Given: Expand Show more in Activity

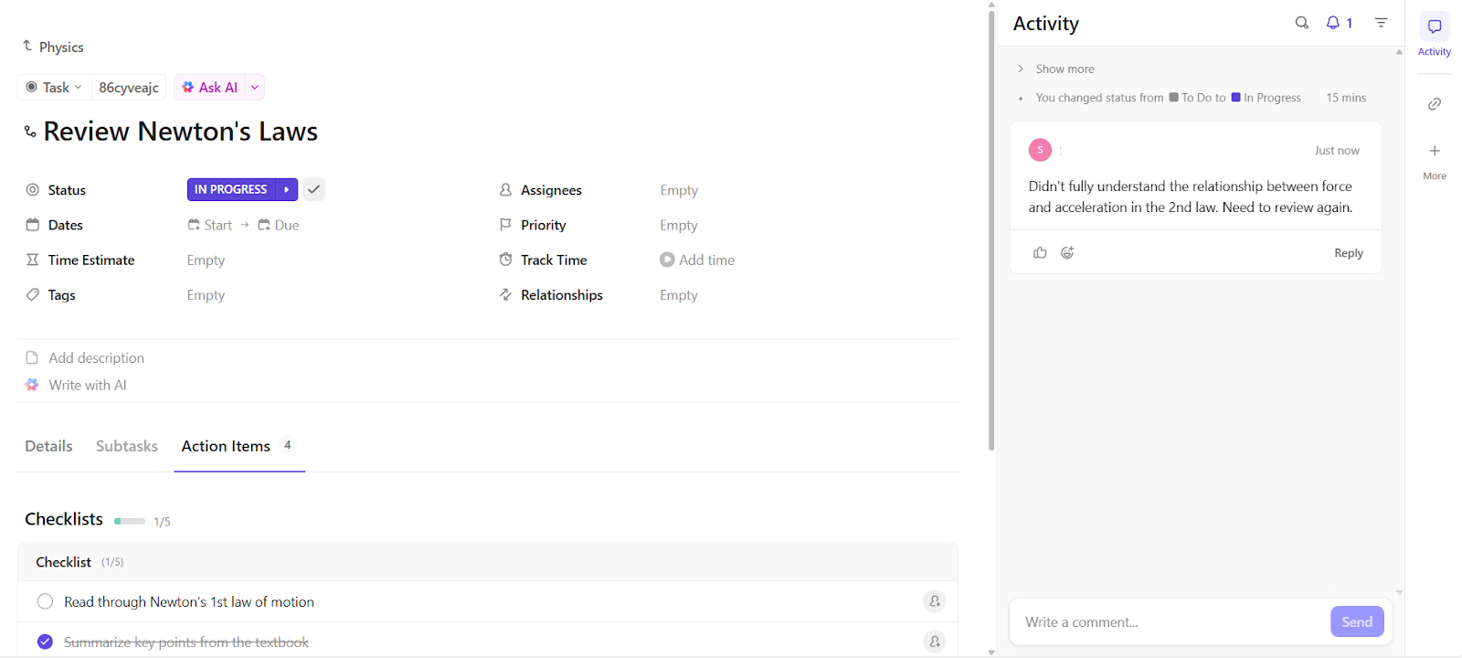Looking at the screenshot, I should (1065, 69).
